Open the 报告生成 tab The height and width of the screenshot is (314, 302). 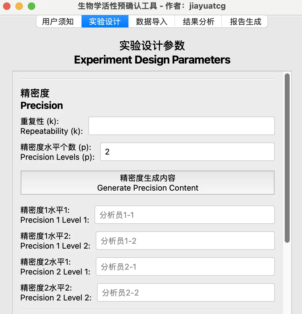(x=245, y=22)
